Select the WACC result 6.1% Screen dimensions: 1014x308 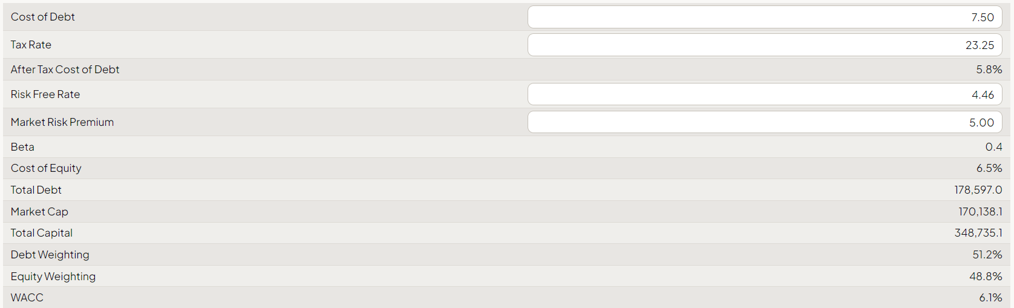click(x=990, y=298)
